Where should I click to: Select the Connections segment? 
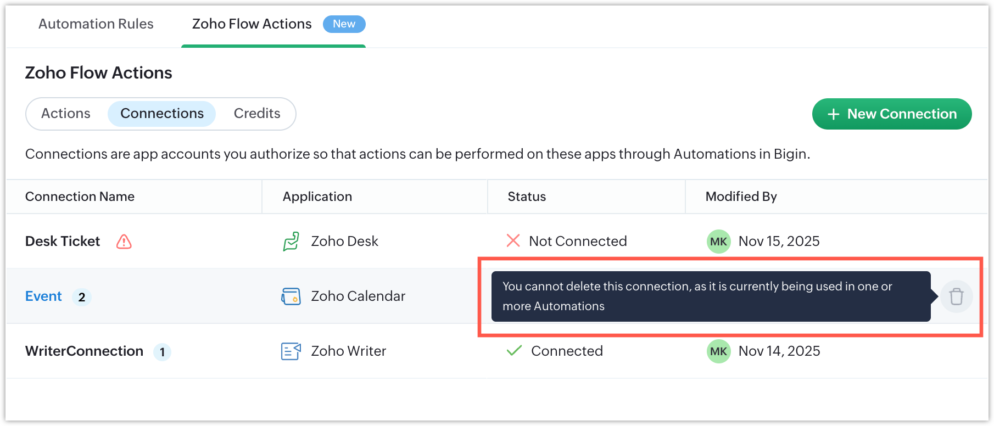(x=162, y=114)
